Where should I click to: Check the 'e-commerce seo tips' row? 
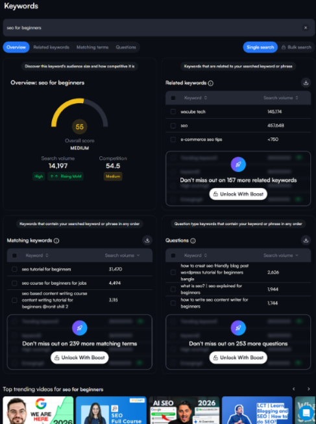(173, 139)
